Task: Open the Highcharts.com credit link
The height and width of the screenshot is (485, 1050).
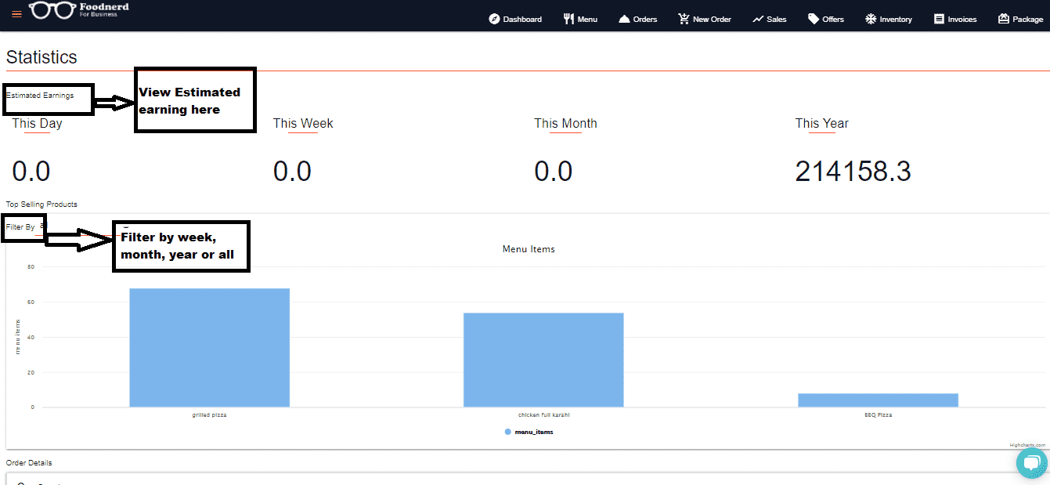Action: (x=1027, y=444)
